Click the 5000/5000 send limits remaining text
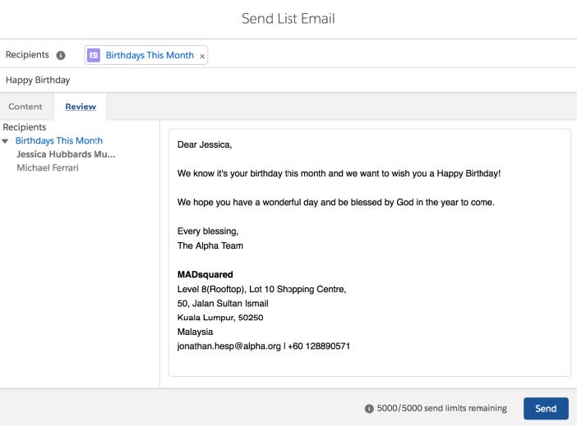Screen dimensions: 577x426 click(441, 409)
